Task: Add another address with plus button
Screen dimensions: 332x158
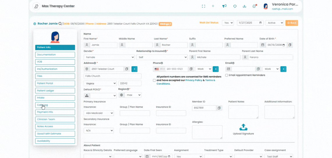Action: [x=135, y=69]
